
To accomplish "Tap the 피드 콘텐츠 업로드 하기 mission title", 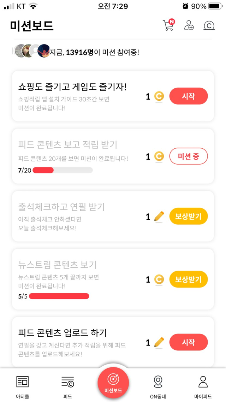I will (x=63, y=333).
